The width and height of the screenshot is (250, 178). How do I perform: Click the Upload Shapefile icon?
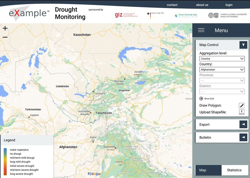pyautogui.click(x=242, y=112)
